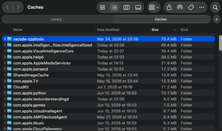Select the Caches tab
This screenshot has height=131, width=222.
tap(161, 19)
